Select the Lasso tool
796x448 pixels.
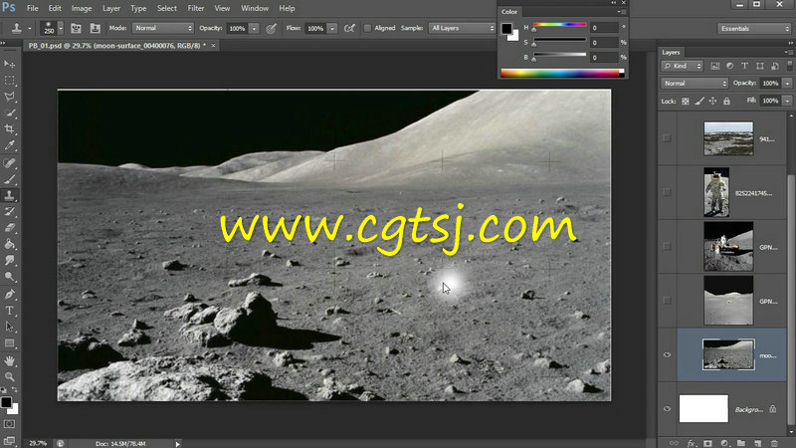[9, 97]
